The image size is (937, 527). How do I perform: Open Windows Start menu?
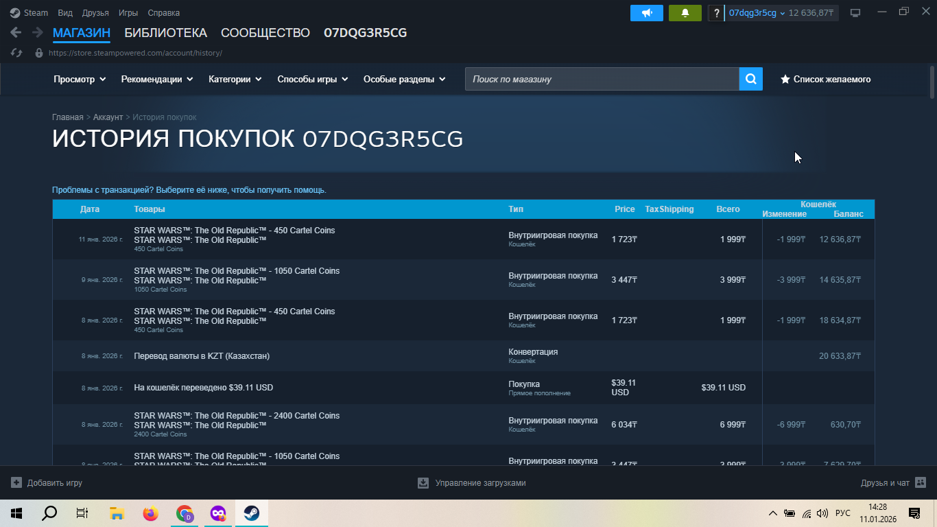pos(16,513)
